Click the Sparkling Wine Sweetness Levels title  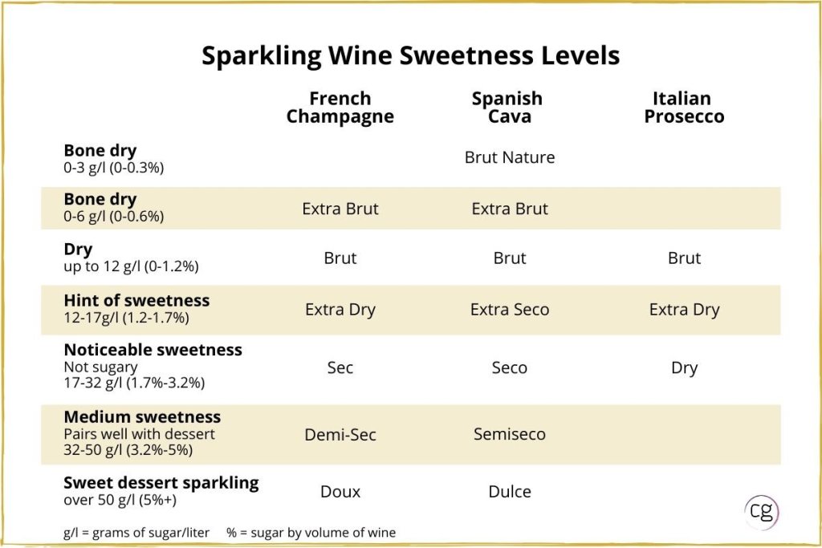[x=410, y=55]
